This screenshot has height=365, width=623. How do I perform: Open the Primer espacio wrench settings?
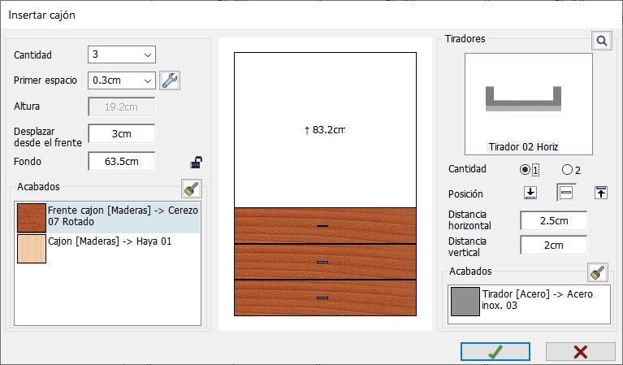(170, 80)
